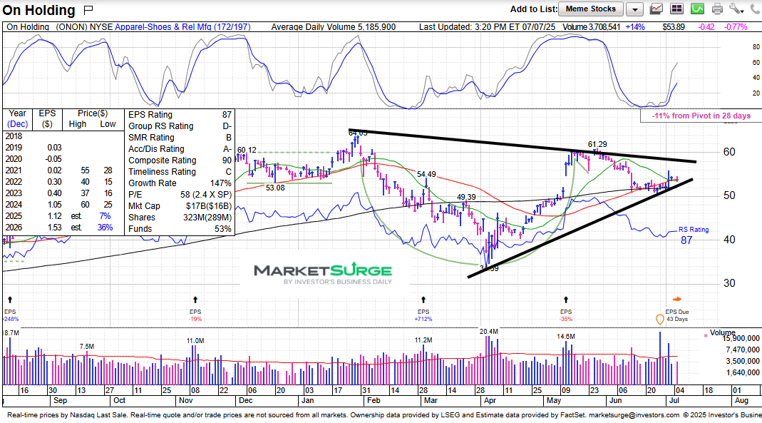762x423 pixels.
Task: Click the Mkt Cap $17B row
Action: coord(180,206)
